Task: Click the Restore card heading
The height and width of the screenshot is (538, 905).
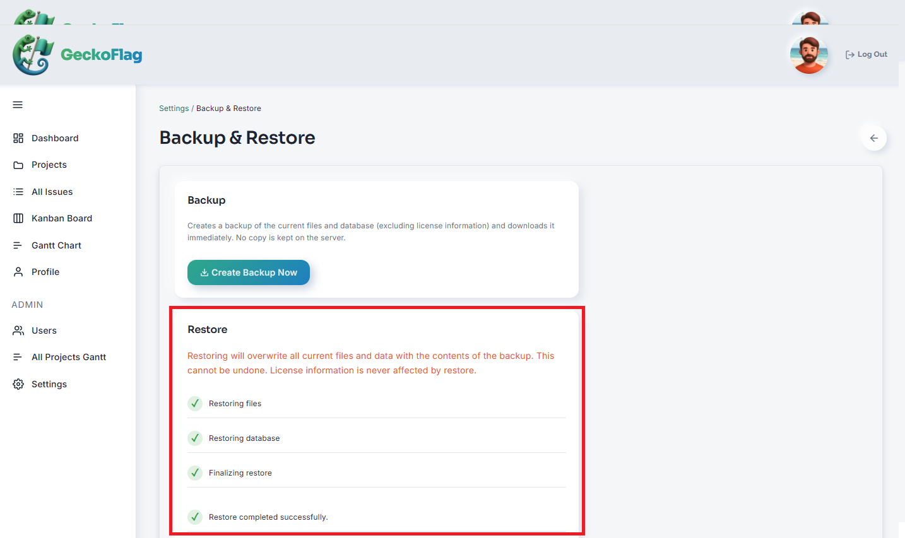Action: (208, 329)
